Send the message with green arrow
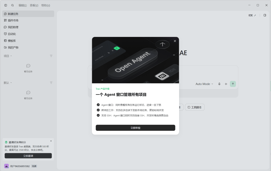The width and height of the screenshot is (271, 171). (233, 84)
